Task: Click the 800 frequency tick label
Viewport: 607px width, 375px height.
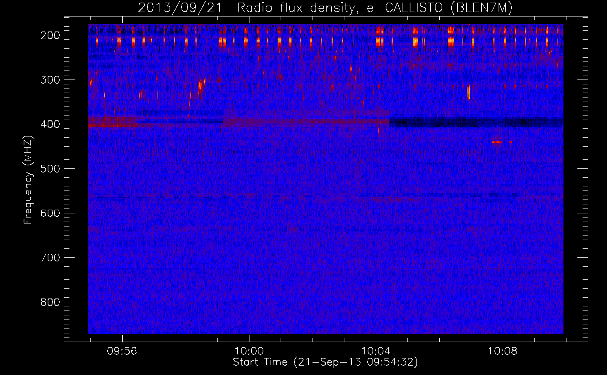Action: (50, 302)
